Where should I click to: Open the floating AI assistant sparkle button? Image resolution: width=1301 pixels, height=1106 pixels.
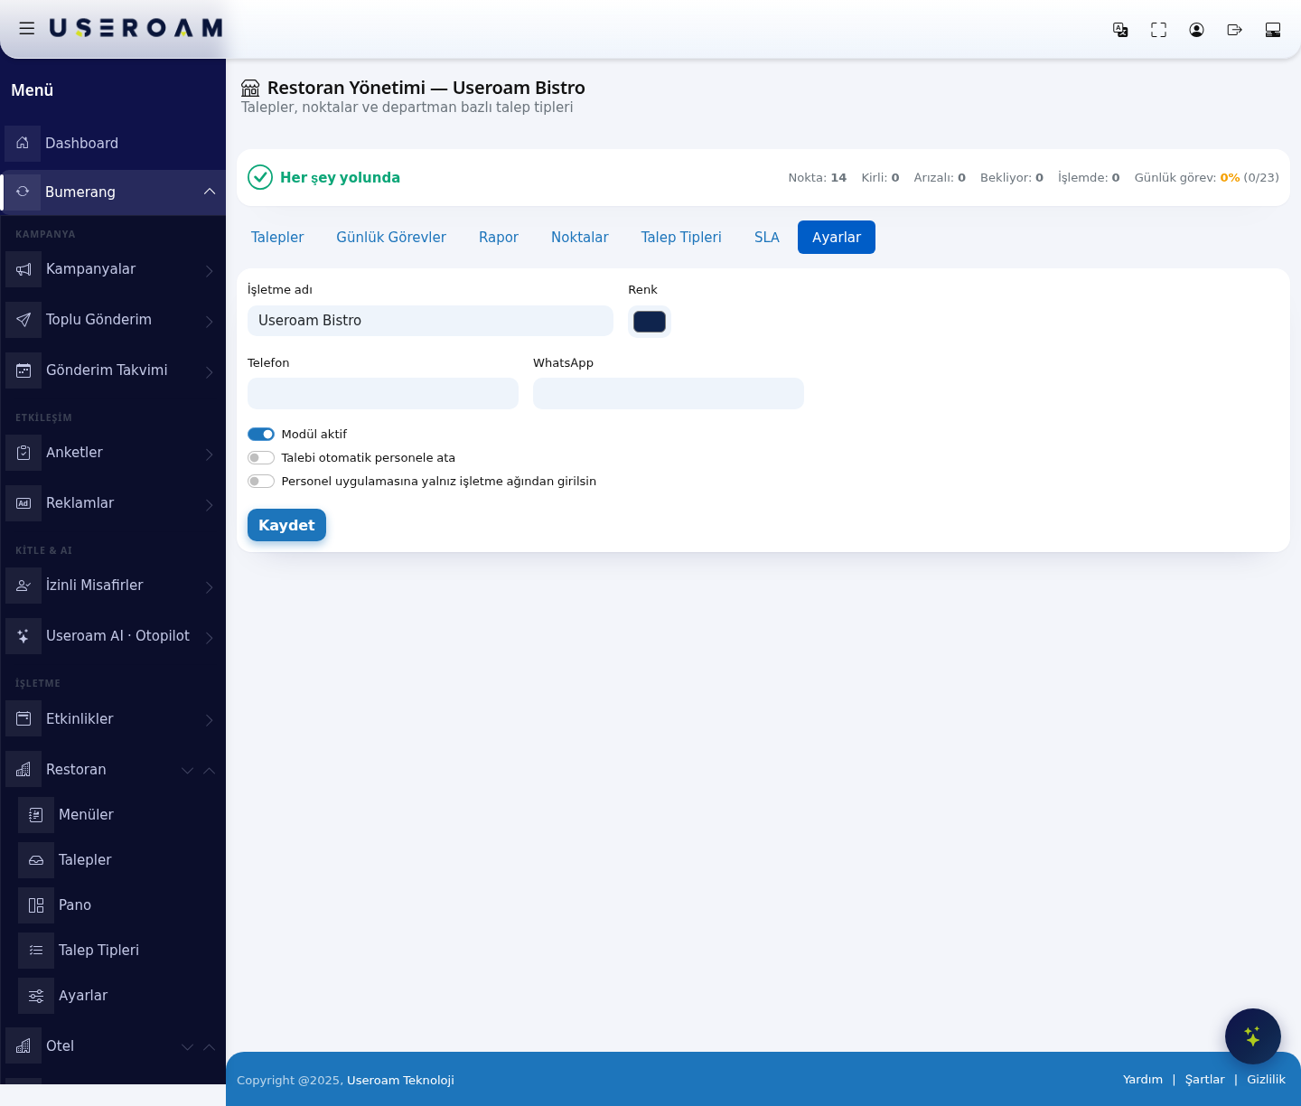(1253, 1036)
